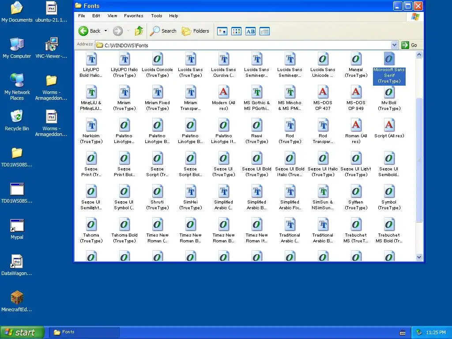Click the Fonts taskbar button
Screen dimensions: 452x339
84,332
